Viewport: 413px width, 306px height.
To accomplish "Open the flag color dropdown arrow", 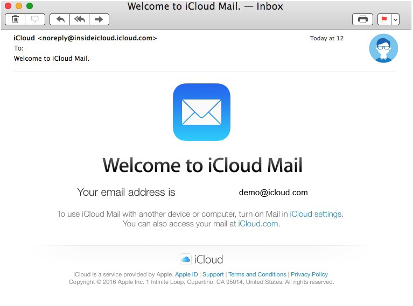I will 395,19.
